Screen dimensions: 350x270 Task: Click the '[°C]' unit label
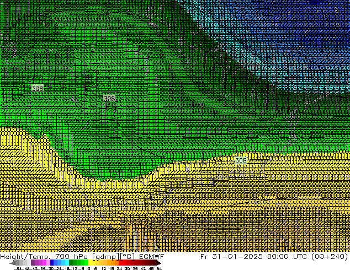click(x=128, y=257)
